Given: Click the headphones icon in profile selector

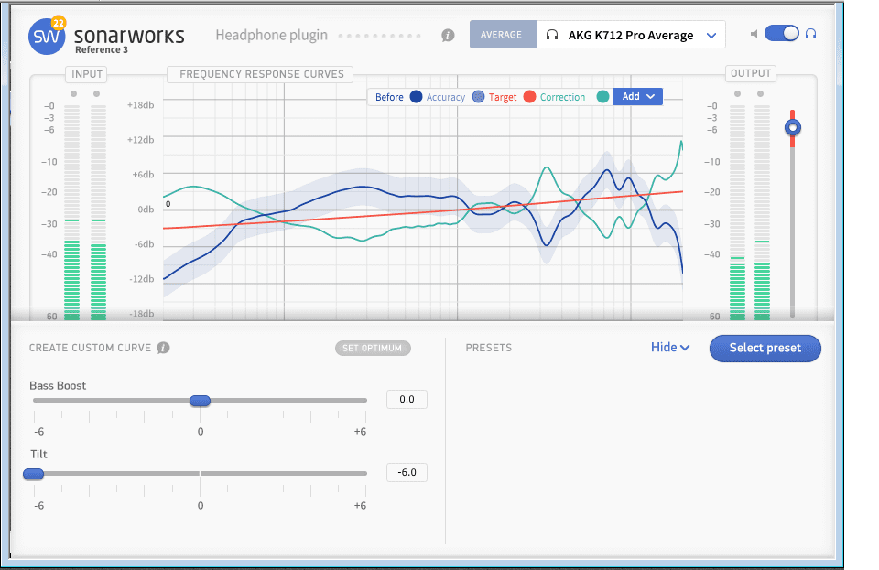Looking at the screenshot, I should pos(552,35).
